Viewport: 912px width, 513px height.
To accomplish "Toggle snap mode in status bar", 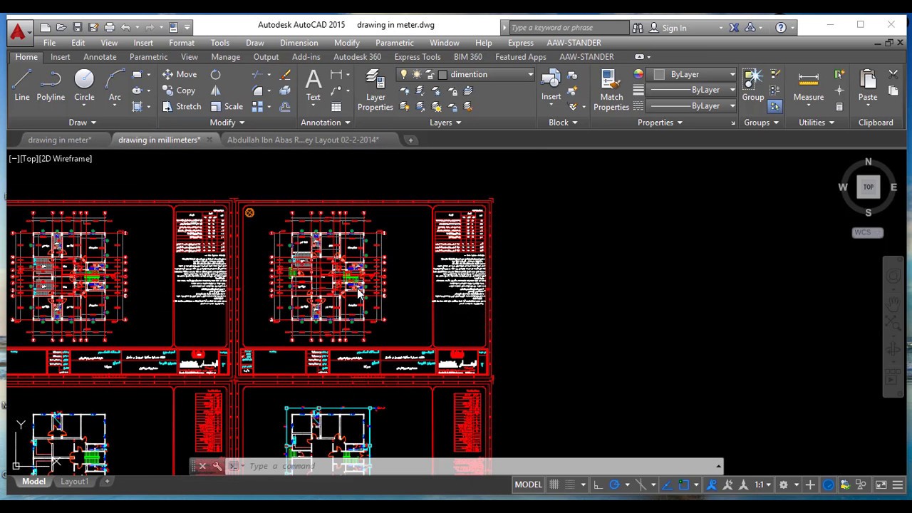I will point(570,484).
